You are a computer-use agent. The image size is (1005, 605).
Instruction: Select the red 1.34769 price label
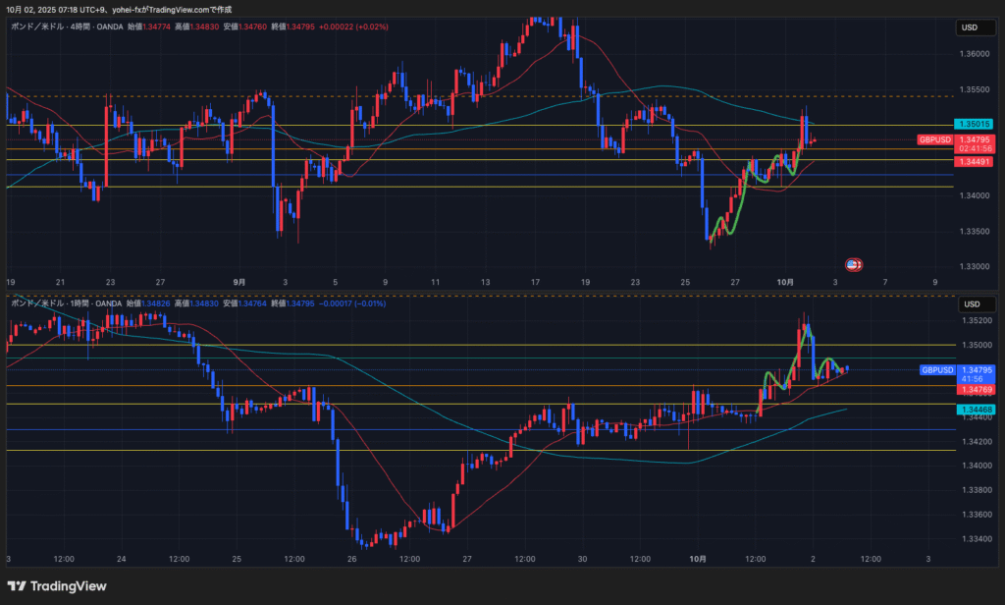(x=976, y=390)
